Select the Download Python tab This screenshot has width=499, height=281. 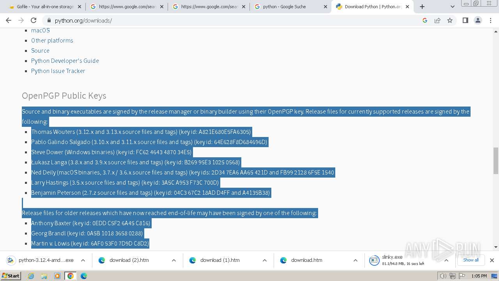(x=372, y=7)
